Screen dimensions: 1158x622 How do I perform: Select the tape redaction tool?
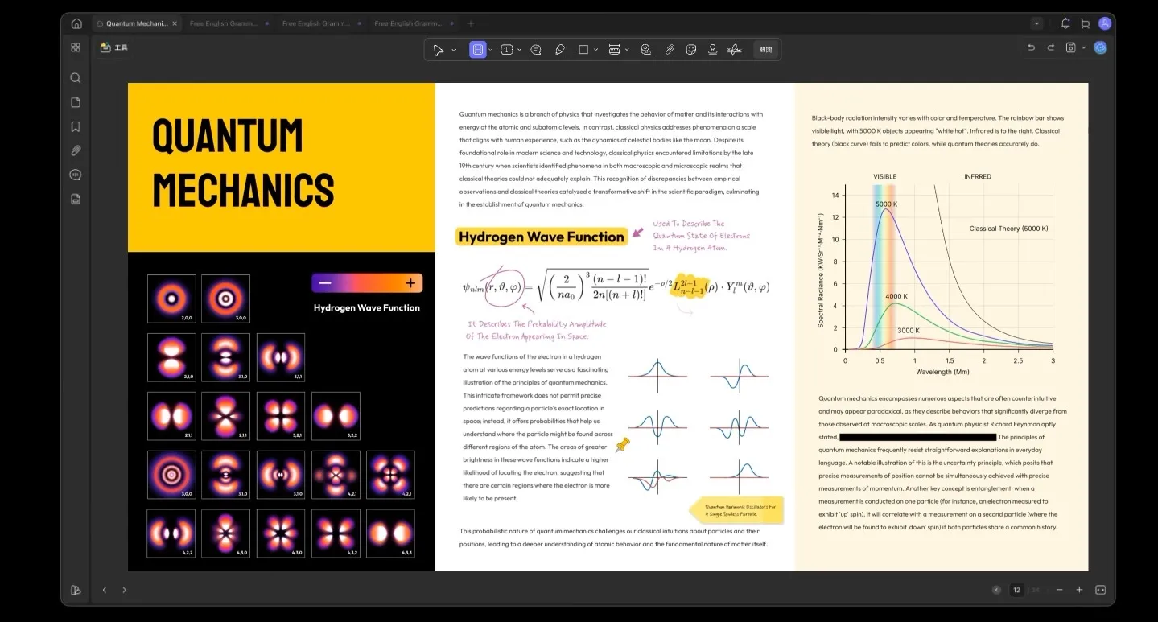(x=645, y=50)
